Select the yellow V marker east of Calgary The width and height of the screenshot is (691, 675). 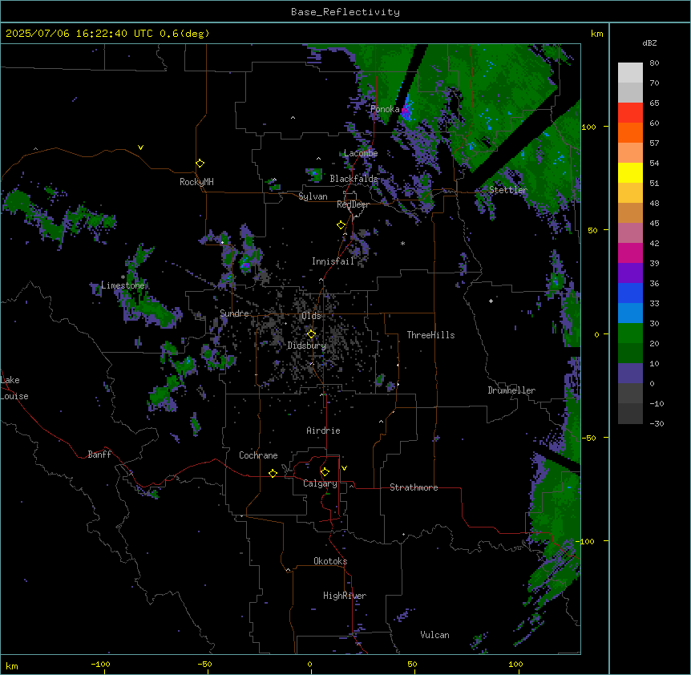click(344, 468)
